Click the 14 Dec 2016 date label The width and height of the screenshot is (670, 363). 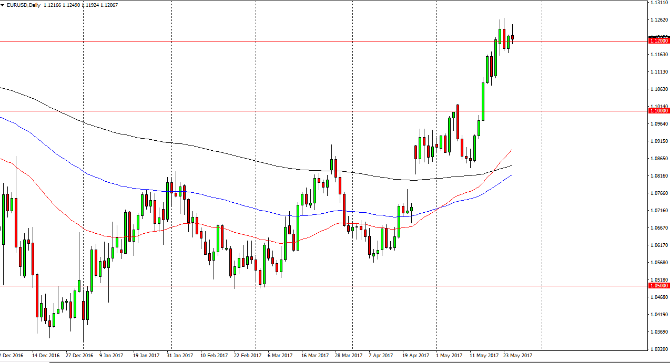point(48,355)
